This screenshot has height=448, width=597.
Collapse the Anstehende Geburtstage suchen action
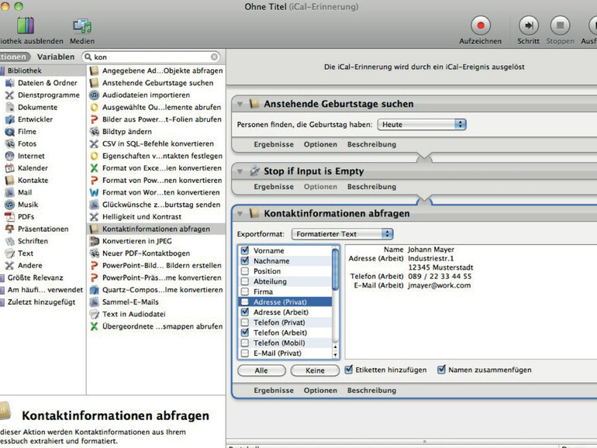point(240,104)
